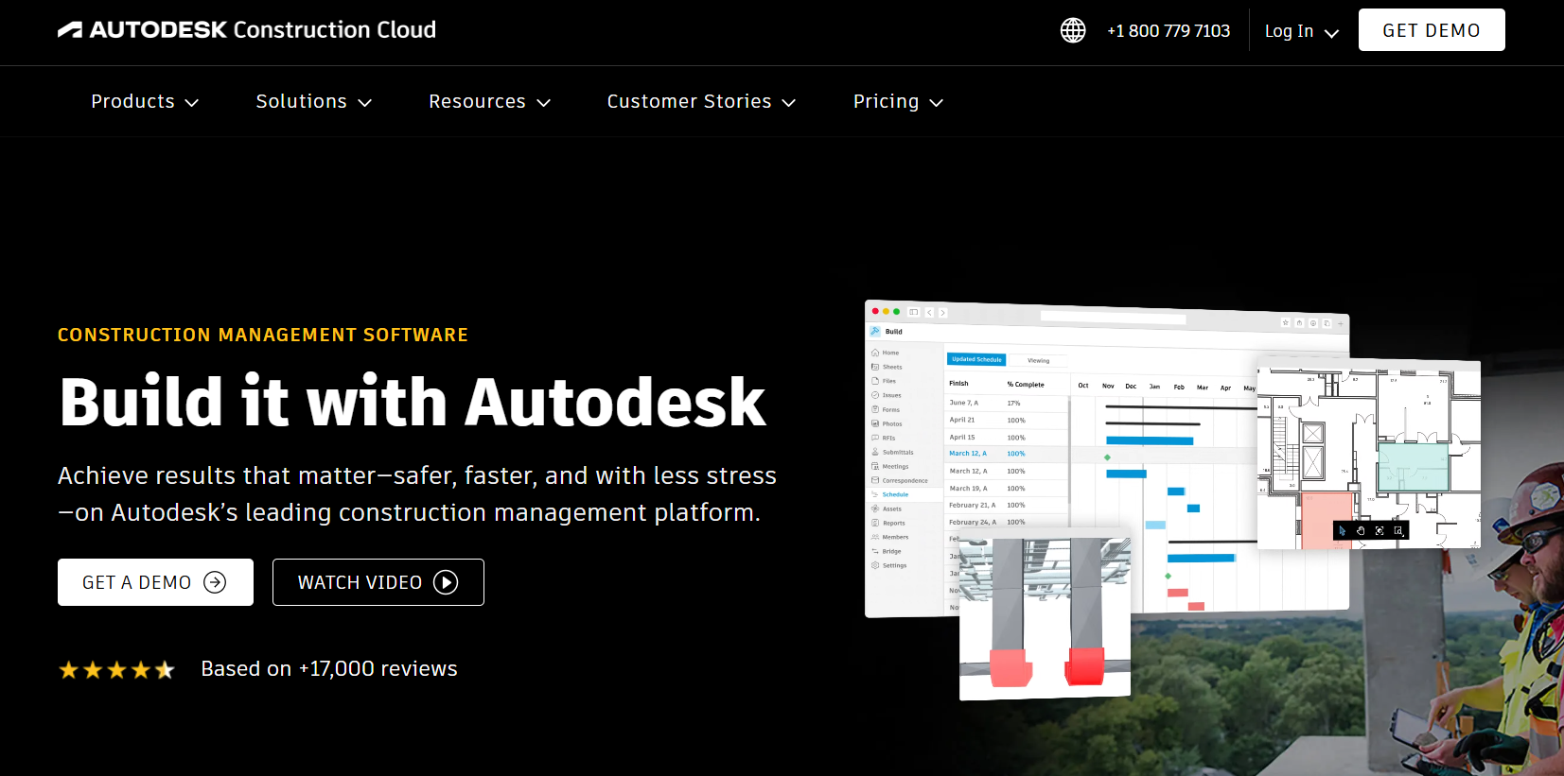The width and height of the screenshot is (1564, 776).
Task: Click the globe language selector icon
Action: pyautogui.click(x=1072, y=30)
